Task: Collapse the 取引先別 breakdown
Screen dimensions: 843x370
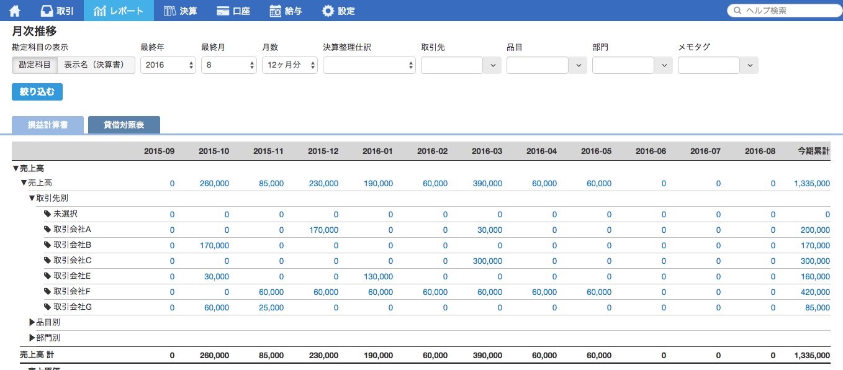Action: pos(32,199)
